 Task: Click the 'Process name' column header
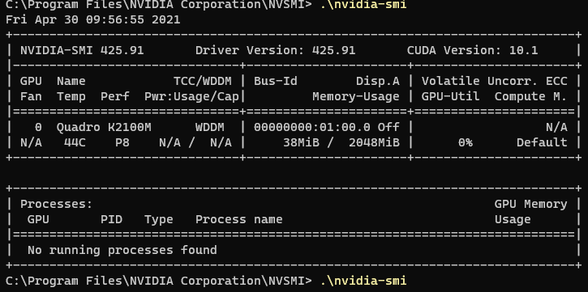coord(239,219)
